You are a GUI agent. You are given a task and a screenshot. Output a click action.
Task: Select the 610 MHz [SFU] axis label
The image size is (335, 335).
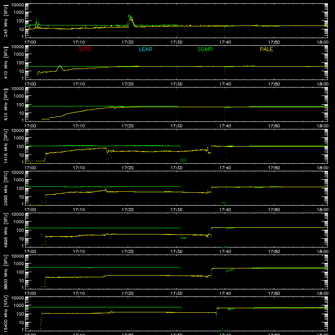click(6, 105)
